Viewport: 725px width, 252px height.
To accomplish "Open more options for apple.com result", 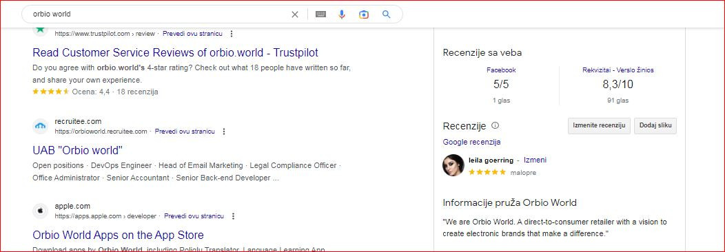I will 234,216.
